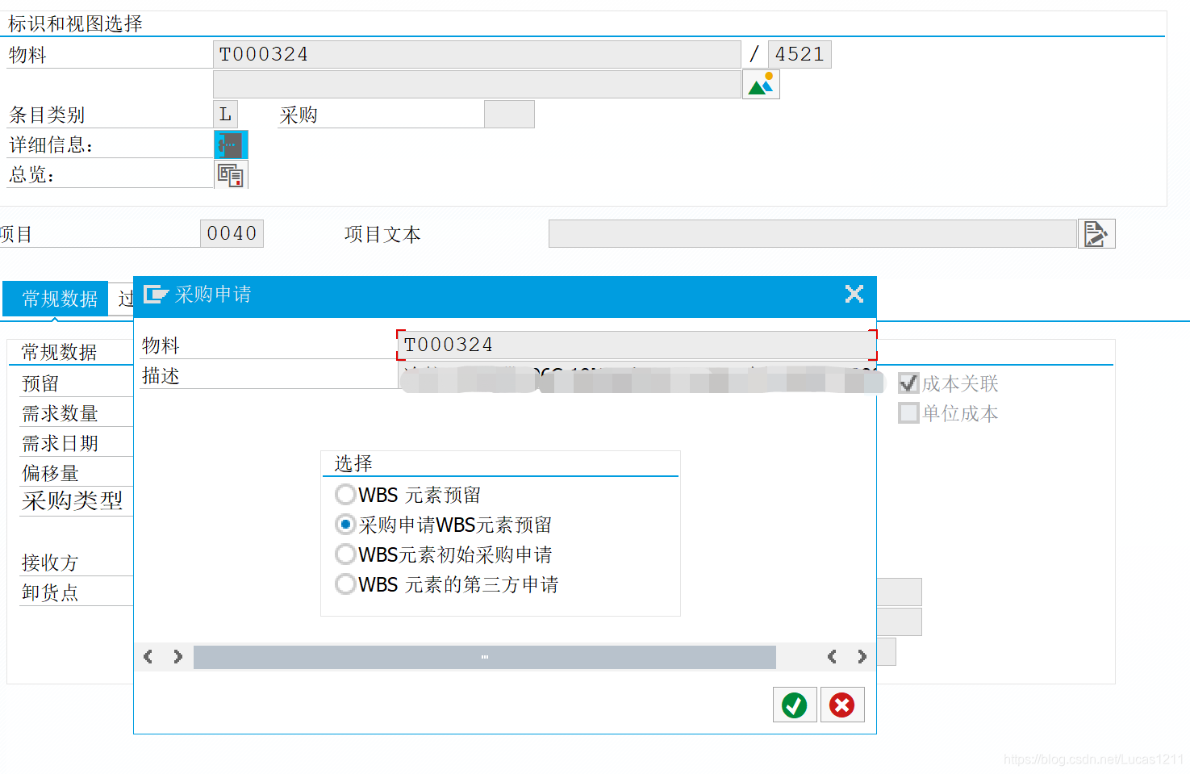Image resolution: width=1190 pixels, height=774 pixels.
Task: Click the empty field after 采购
Action: click(x=509, y=115)
